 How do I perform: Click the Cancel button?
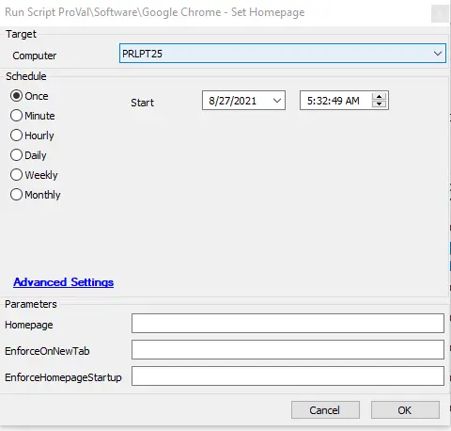coord(325,410)
